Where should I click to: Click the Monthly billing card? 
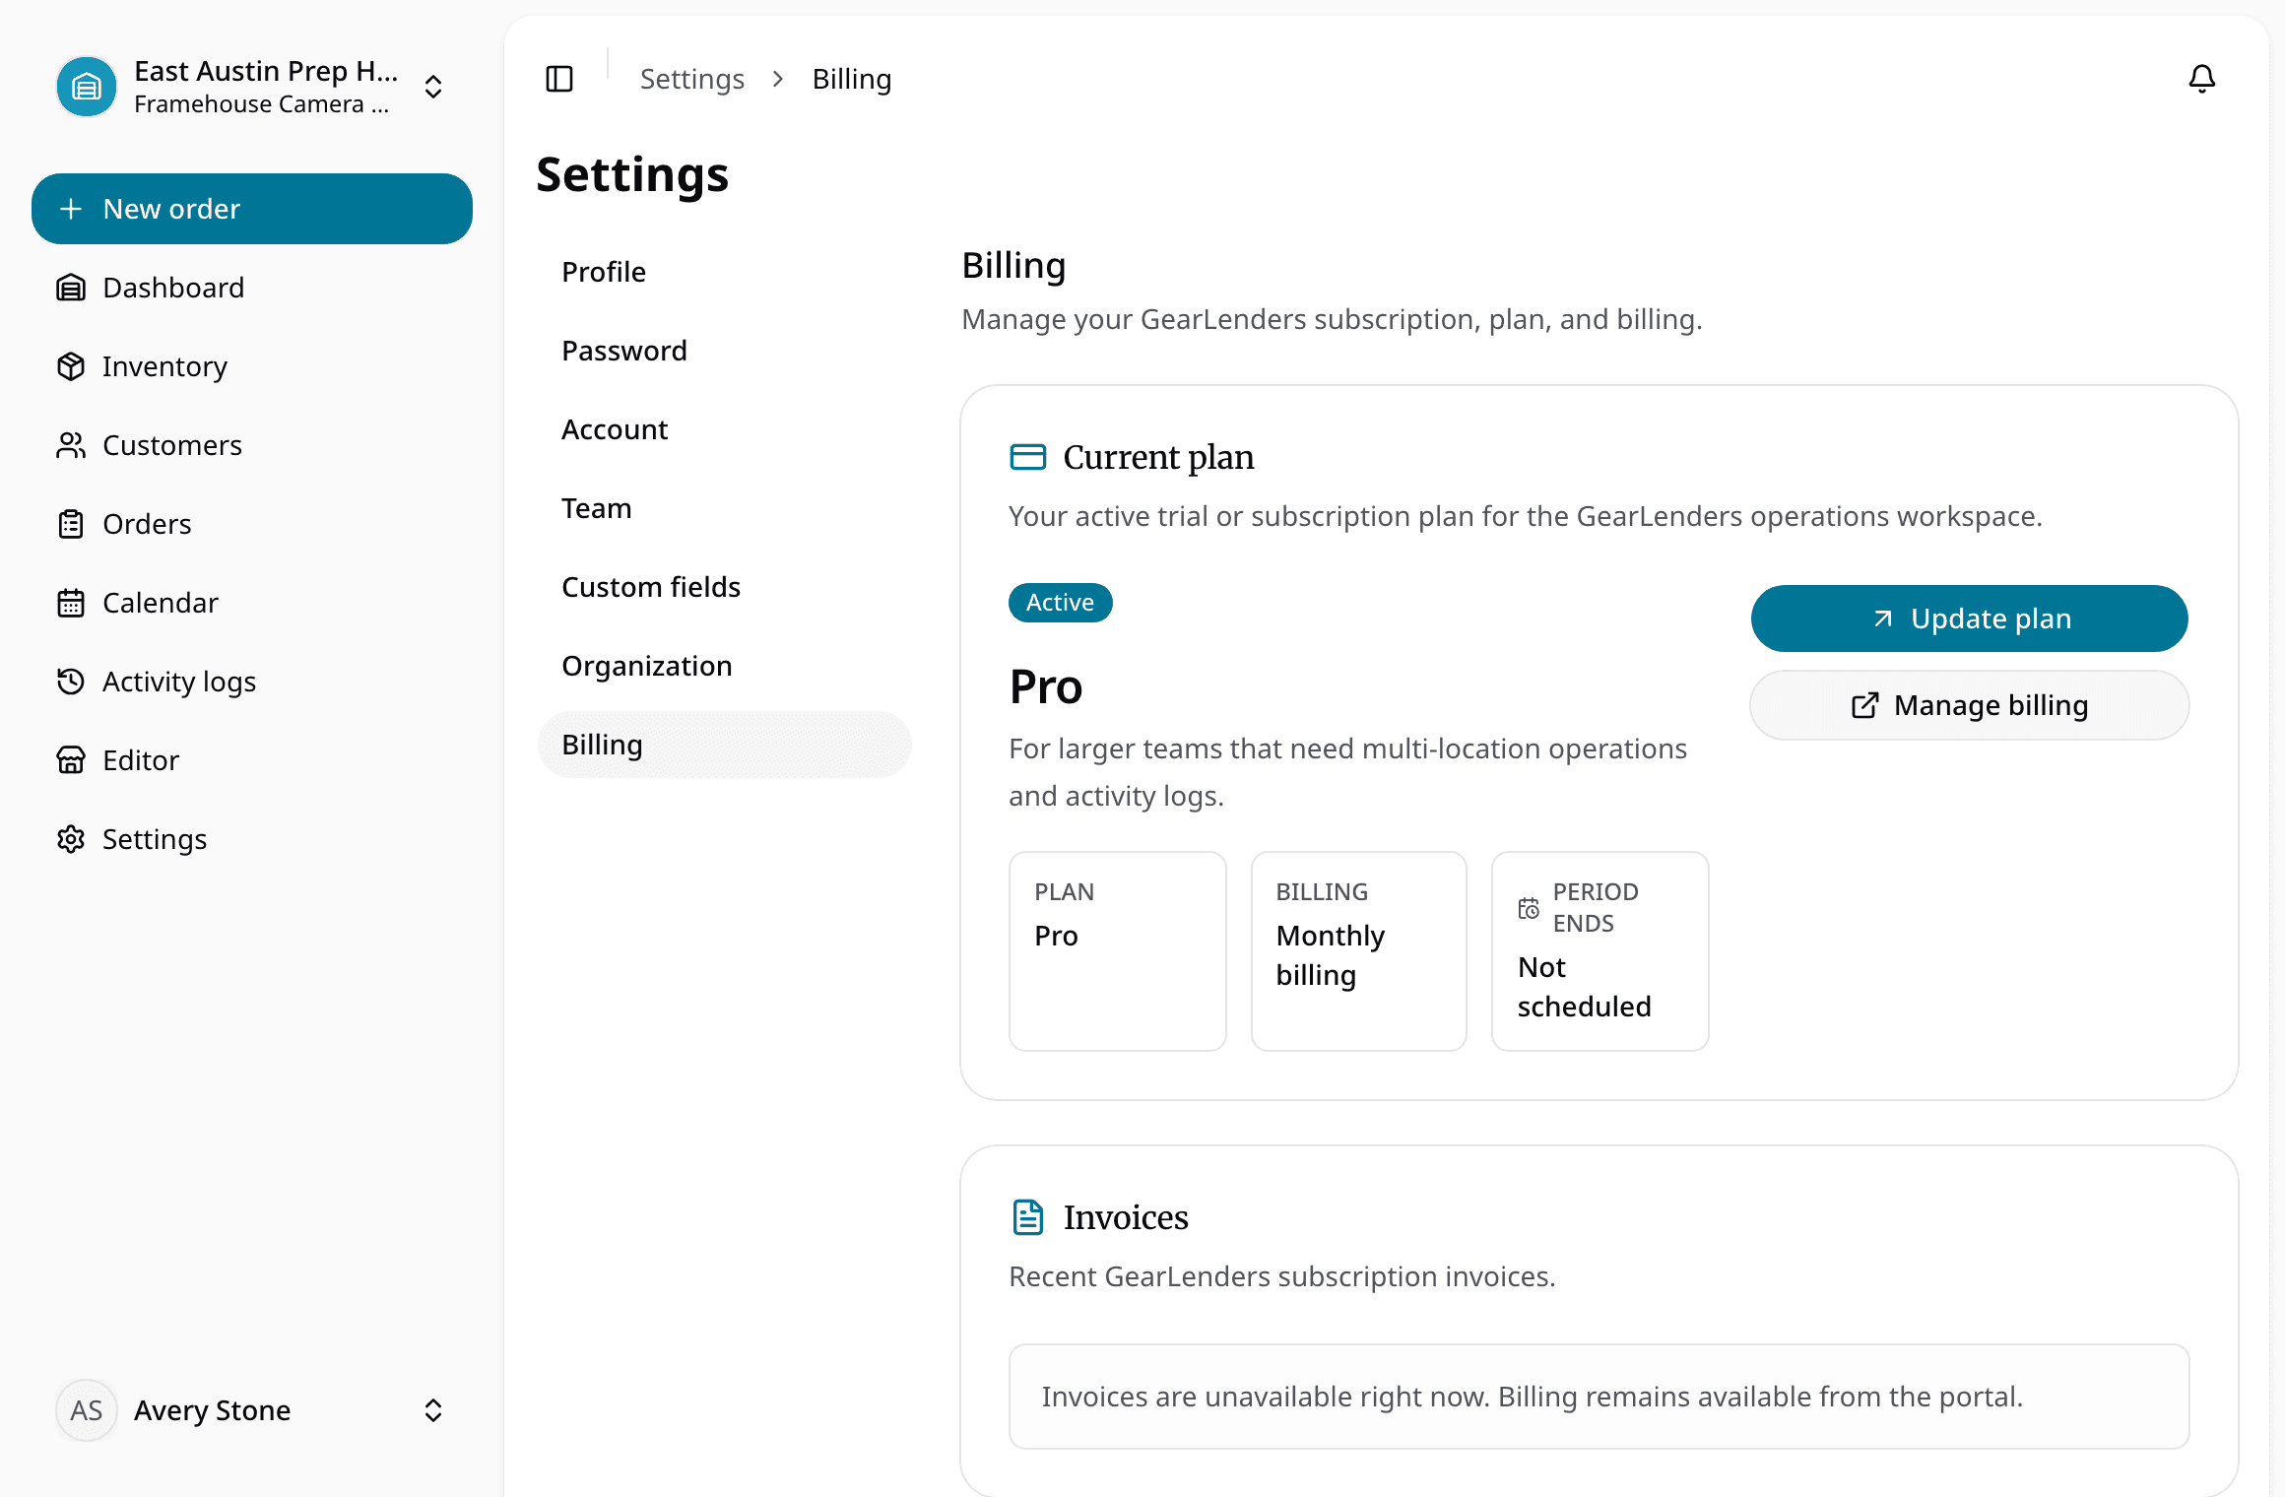click(1358, 951)
